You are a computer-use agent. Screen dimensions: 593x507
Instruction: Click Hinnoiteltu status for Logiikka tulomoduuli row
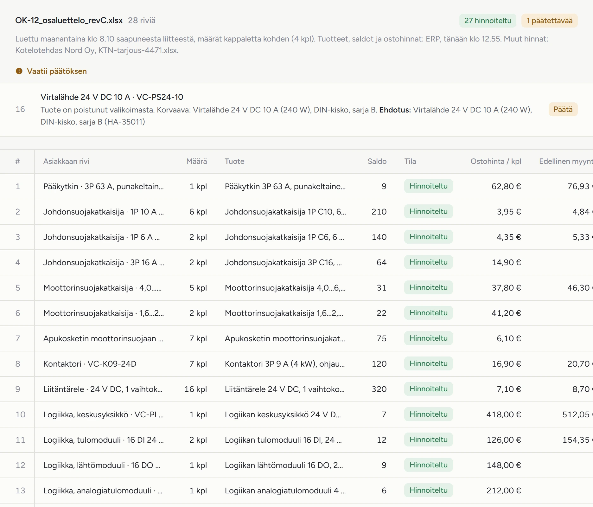(x=428, y=440)
